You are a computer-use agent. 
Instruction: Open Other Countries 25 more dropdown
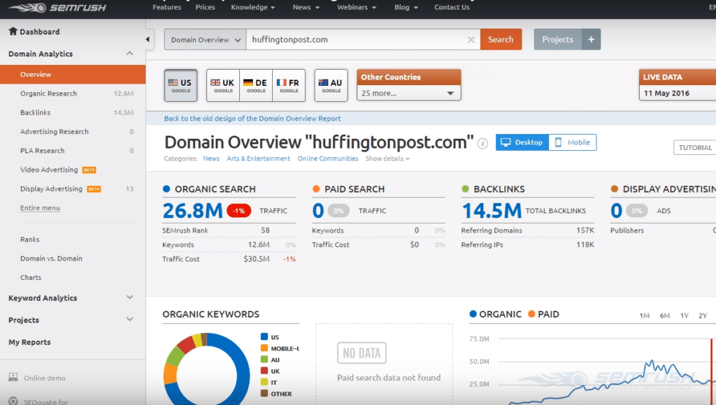[408, 93]
